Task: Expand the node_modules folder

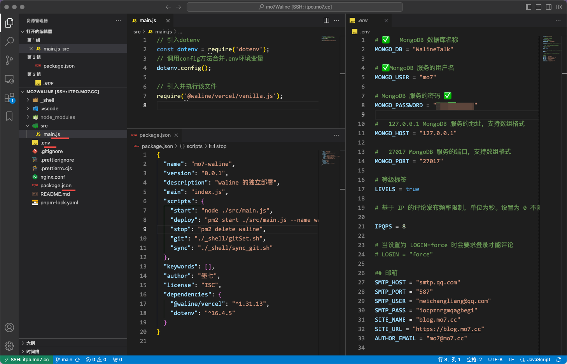Action: 73,117
